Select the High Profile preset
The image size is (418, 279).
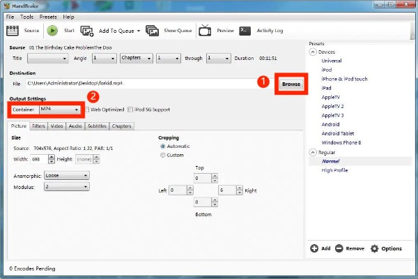click(x=334, y=170)
